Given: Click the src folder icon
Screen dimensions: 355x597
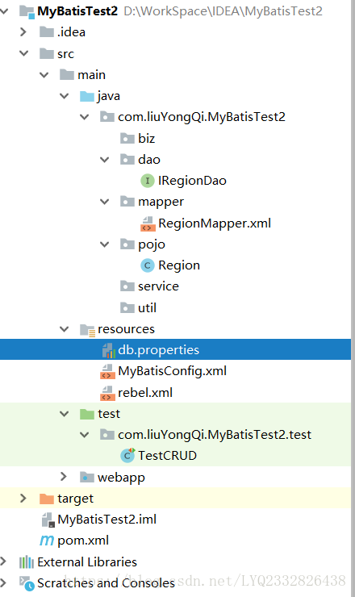Looking at the screenshot, I should (x=47, y=53).
